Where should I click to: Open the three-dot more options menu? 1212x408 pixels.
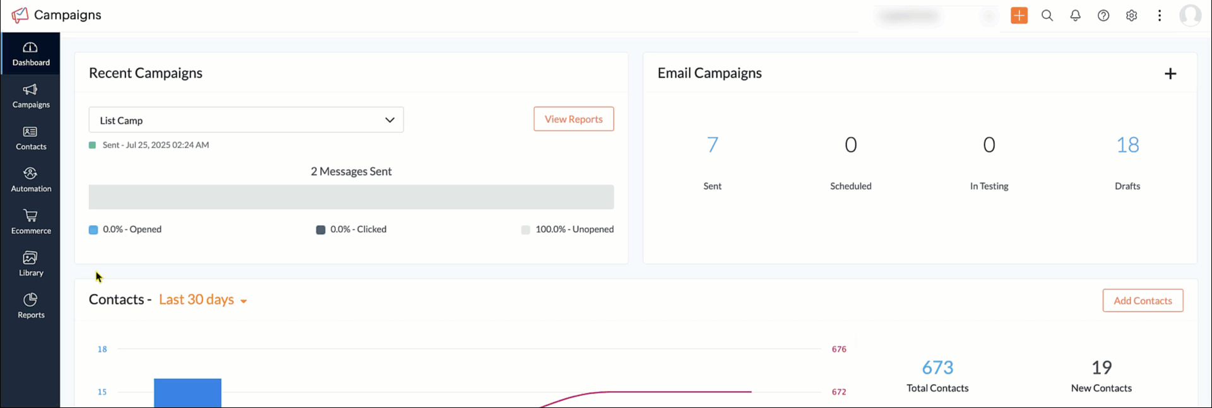(x=1160, y=15)
